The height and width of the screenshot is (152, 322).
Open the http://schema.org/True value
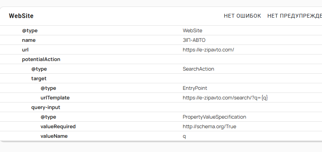(x=210, y=127)
